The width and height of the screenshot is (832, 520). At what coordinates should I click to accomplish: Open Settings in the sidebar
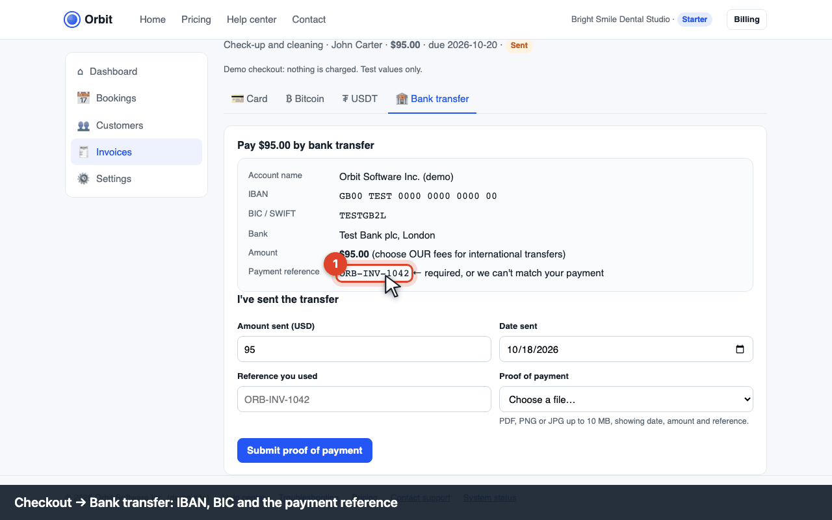tap(136, 179)
